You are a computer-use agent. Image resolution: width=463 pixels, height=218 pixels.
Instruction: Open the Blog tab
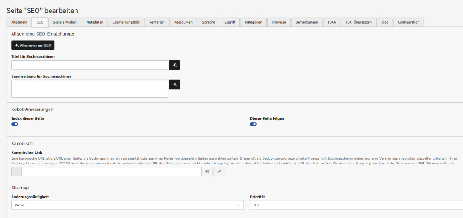point(384,22)
